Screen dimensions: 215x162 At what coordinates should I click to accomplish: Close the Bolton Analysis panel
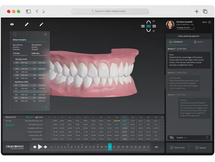tap(46, 107)
